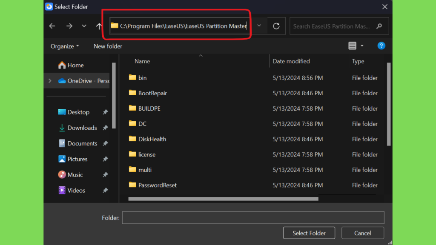This screenshot has height=245, width=436.
Task: Refresh the folder listing
Action: click(x=276, y=26)
